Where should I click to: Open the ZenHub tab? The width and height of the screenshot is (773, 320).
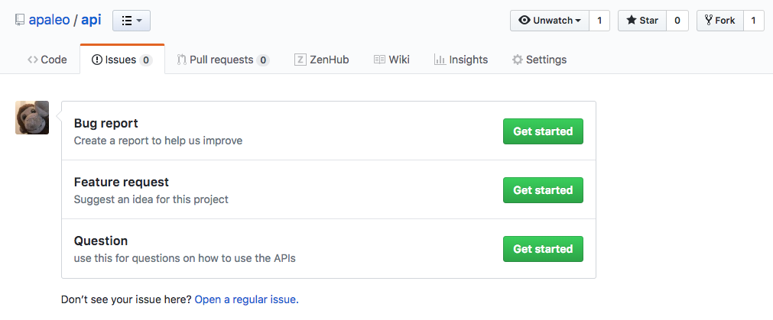321,60
